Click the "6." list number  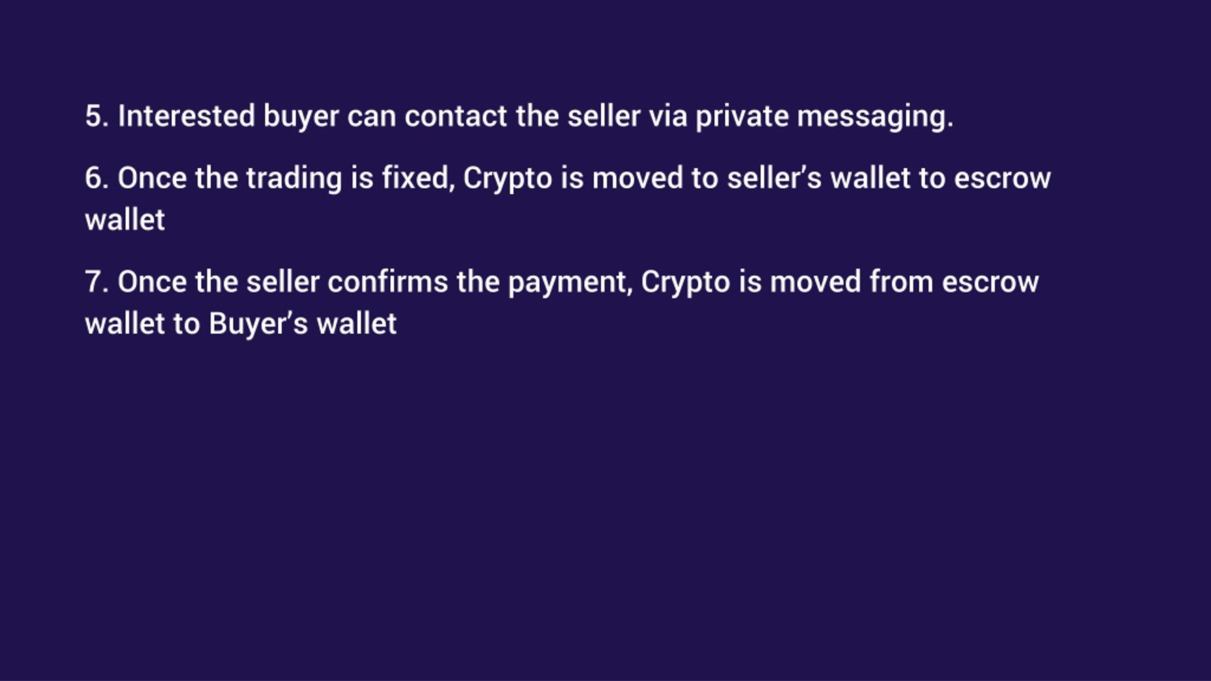97,179
